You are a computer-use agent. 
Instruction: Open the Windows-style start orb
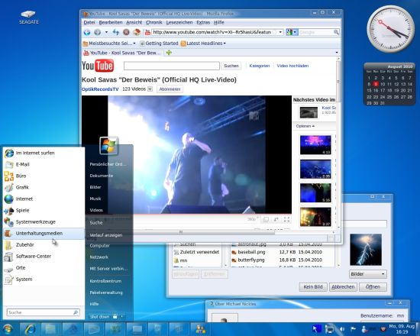(x=8, y=329)
